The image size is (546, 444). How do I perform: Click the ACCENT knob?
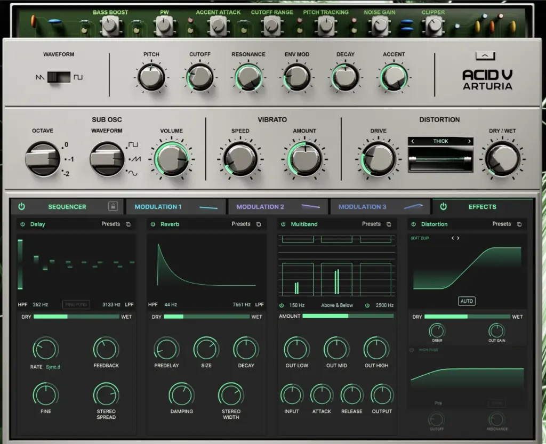tap(394, 77)
